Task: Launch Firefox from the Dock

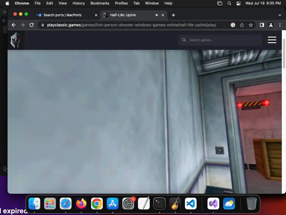Action: (x=81, y=204)
